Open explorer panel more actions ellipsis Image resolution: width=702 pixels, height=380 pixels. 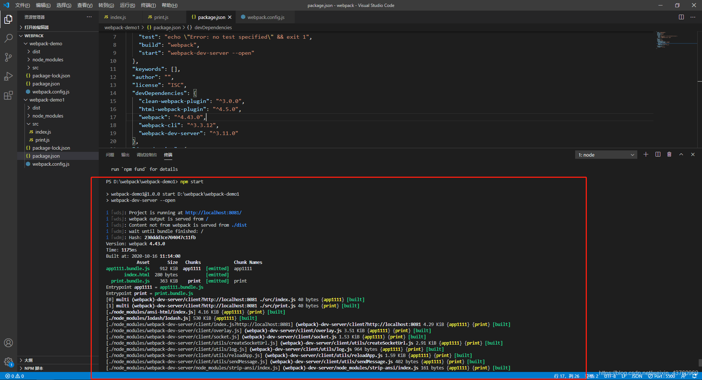click(89, 17)
